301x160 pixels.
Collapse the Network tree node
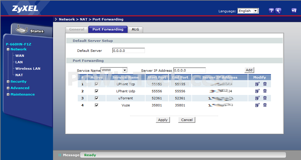tap(8, 50)
